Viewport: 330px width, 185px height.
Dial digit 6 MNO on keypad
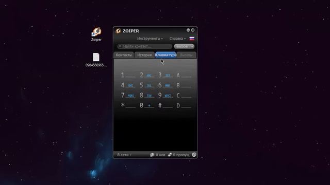pos(166,85)
